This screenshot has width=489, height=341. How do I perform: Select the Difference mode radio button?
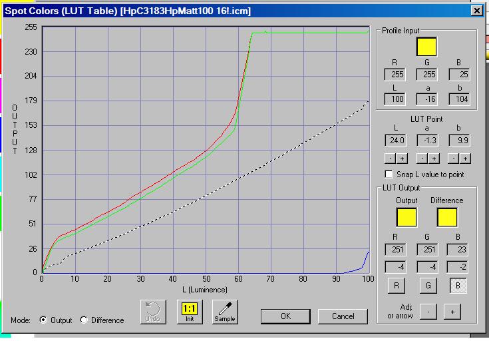pos(84,320)
